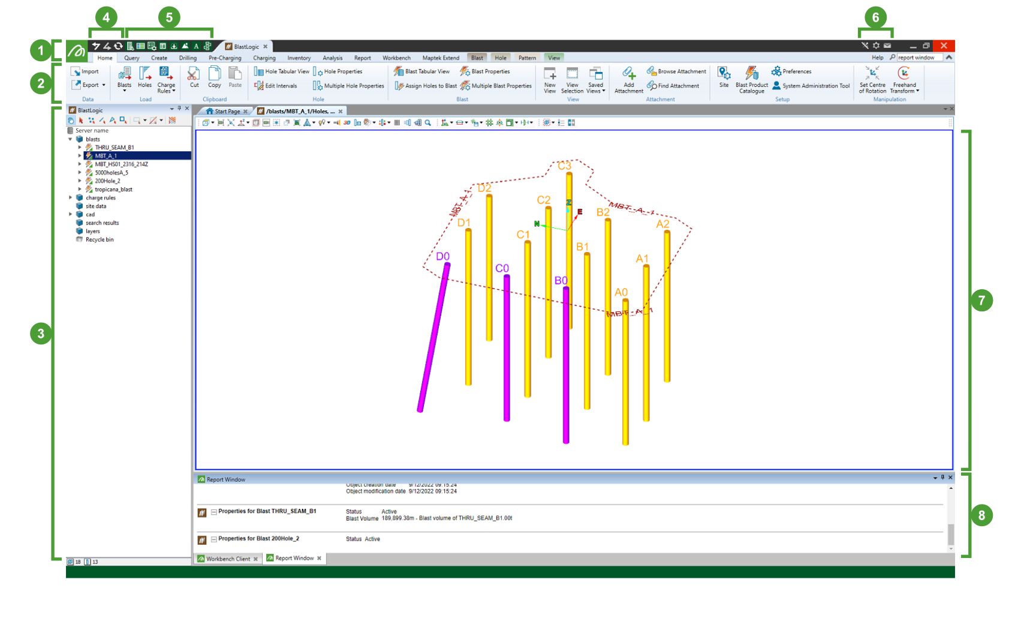Select the pointer selection tool in explorer toolbar
Screen dimensions: 1021x618
point(81,121)
